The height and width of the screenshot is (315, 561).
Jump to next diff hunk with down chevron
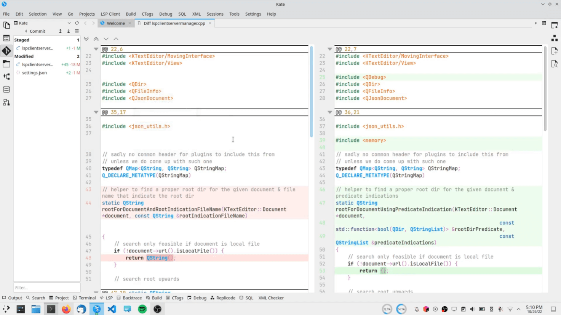106,39
